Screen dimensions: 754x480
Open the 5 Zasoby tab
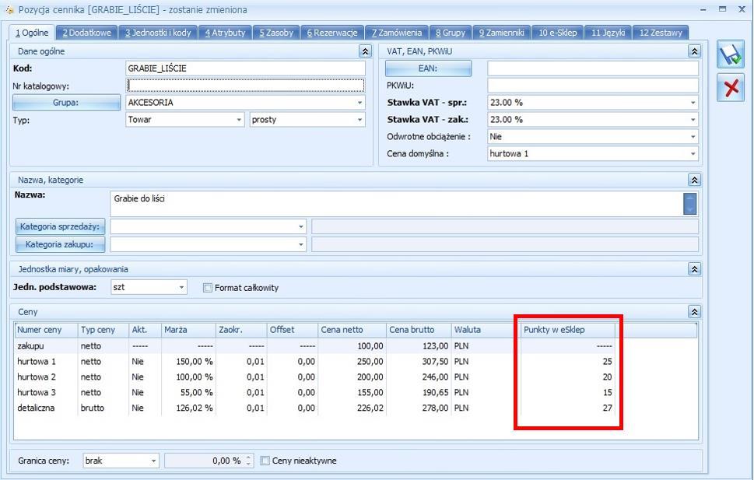(x=276, y=33)
